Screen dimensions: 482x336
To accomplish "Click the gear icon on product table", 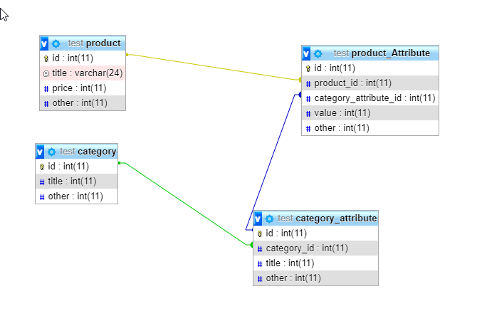I will (x=56, y=43).
